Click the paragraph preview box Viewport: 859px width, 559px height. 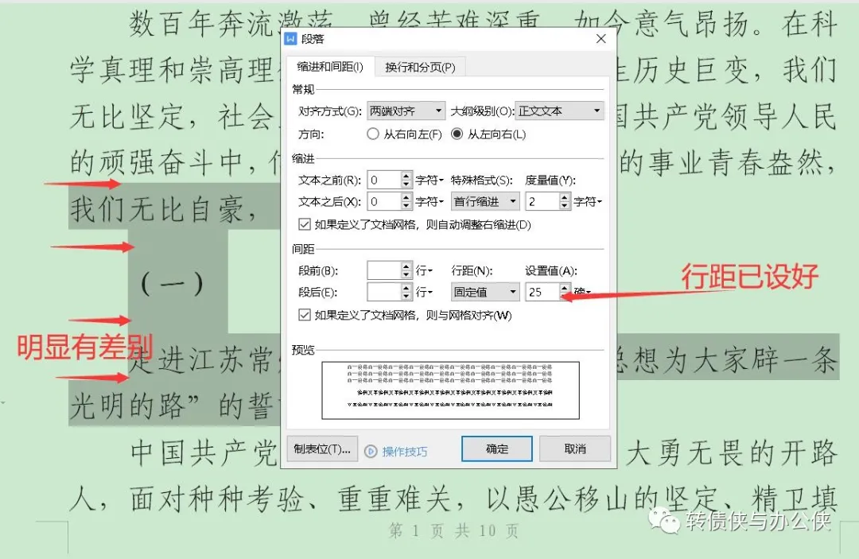[x=450, y=390]
